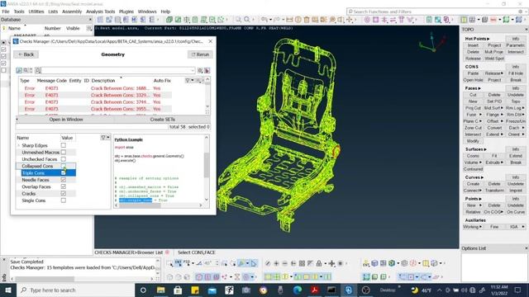Enable the Sharp Edges checkbox
Image resolution: width=529 pixels, height=297 pixels.
point(63,145)
